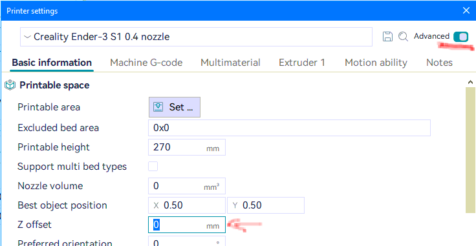Click the Best object position Y field
This screenshot has height=246, width=476.
[x=266, y=205]
